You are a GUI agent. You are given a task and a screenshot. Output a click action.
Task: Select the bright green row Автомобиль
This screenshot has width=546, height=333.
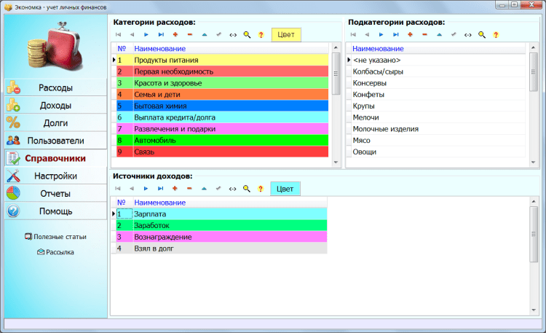click(223, 140)
